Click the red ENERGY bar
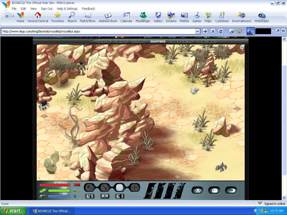The width and height of the screenshot is (287, 215). [x=55, y=185]
